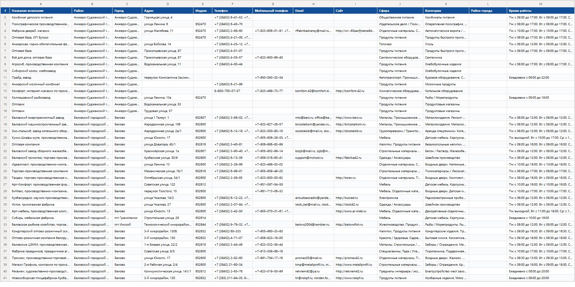Select address cell 'переулок Толстого, 15'

[x=168, y=191]
